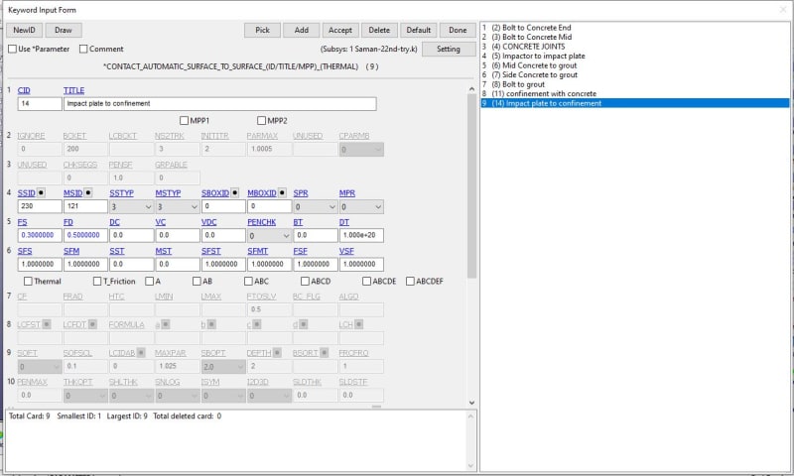Click the FD input showing 0.5000000
Screen dimensions: 794x476
85,235
